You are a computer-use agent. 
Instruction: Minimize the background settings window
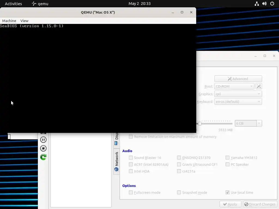pyautogui.click(x=256, y=56)
